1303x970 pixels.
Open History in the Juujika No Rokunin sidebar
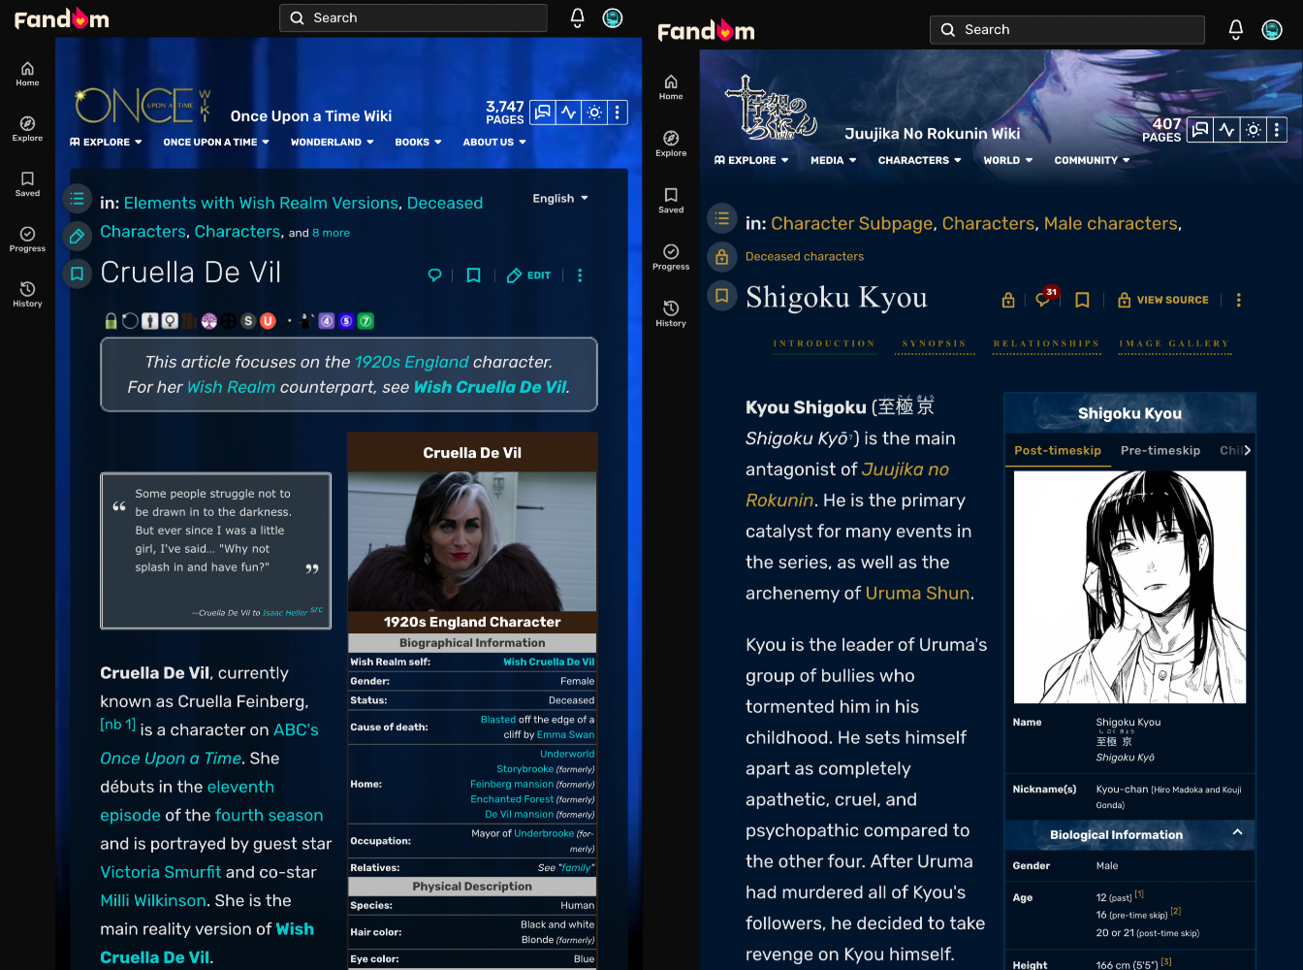click(x=671, y=314)
